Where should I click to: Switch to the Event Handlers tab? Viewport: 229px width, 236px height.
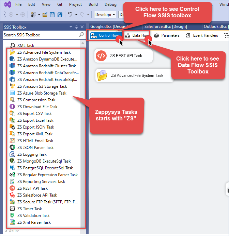point(202,35)
